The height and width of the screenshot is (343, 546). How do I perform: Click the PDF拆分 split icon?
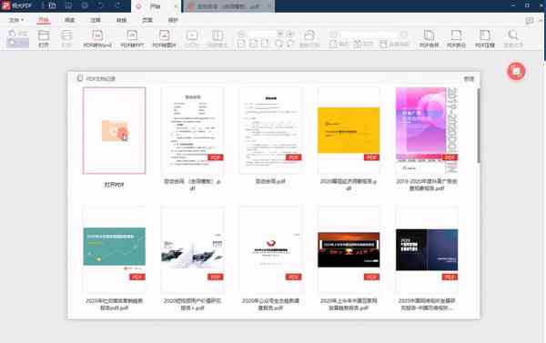coord(456,35)
